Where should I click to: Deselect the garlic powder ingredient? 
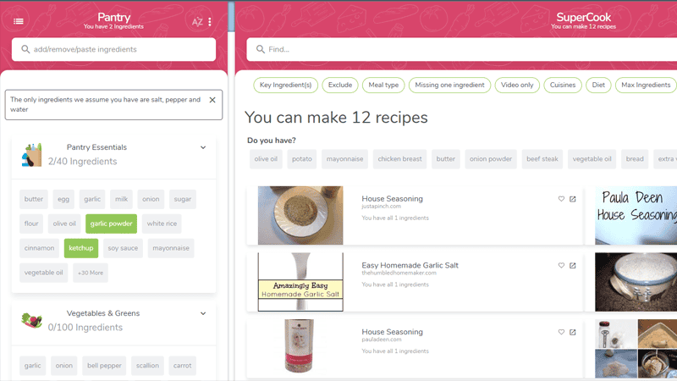(x=112, y=224)
